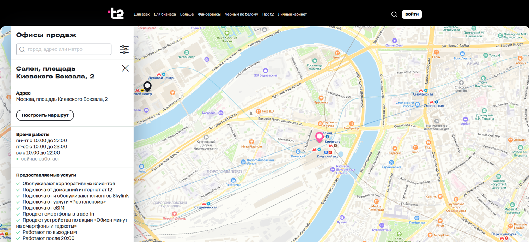The height and width of the screenshot is (242, 529).
Task: Open the search magnifier icon in header
Action: (394, 14)
